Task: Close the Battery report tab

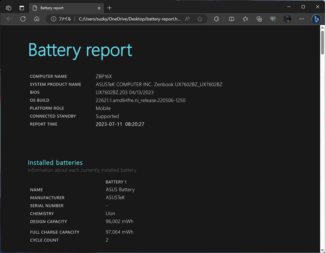Action: pos(100,8)
